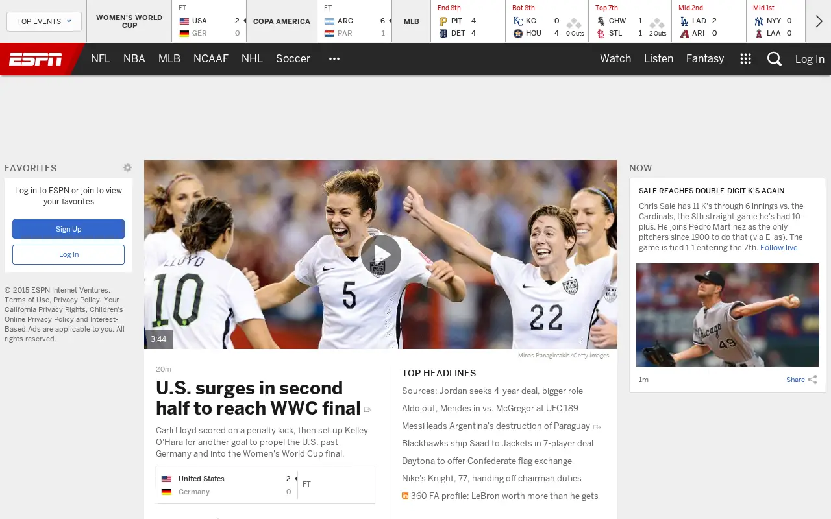Select the MLB scoreboard tab

(412, 21)
